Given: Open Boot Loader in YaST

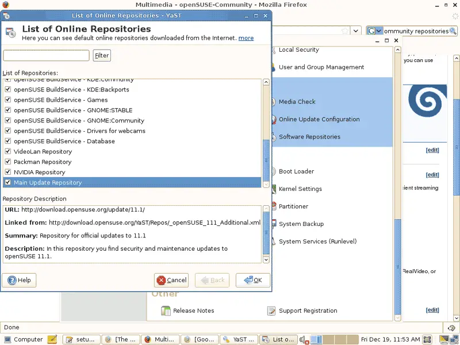Looking at the screenshot, I should point(296,171).
